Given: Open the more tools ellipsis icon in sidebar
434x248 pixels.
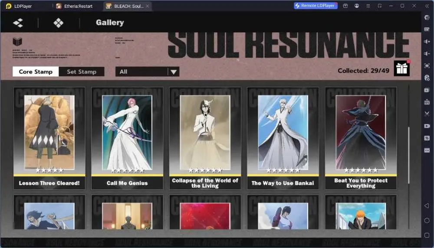Looking at the screenshot, I should click(x=427, y=150).
